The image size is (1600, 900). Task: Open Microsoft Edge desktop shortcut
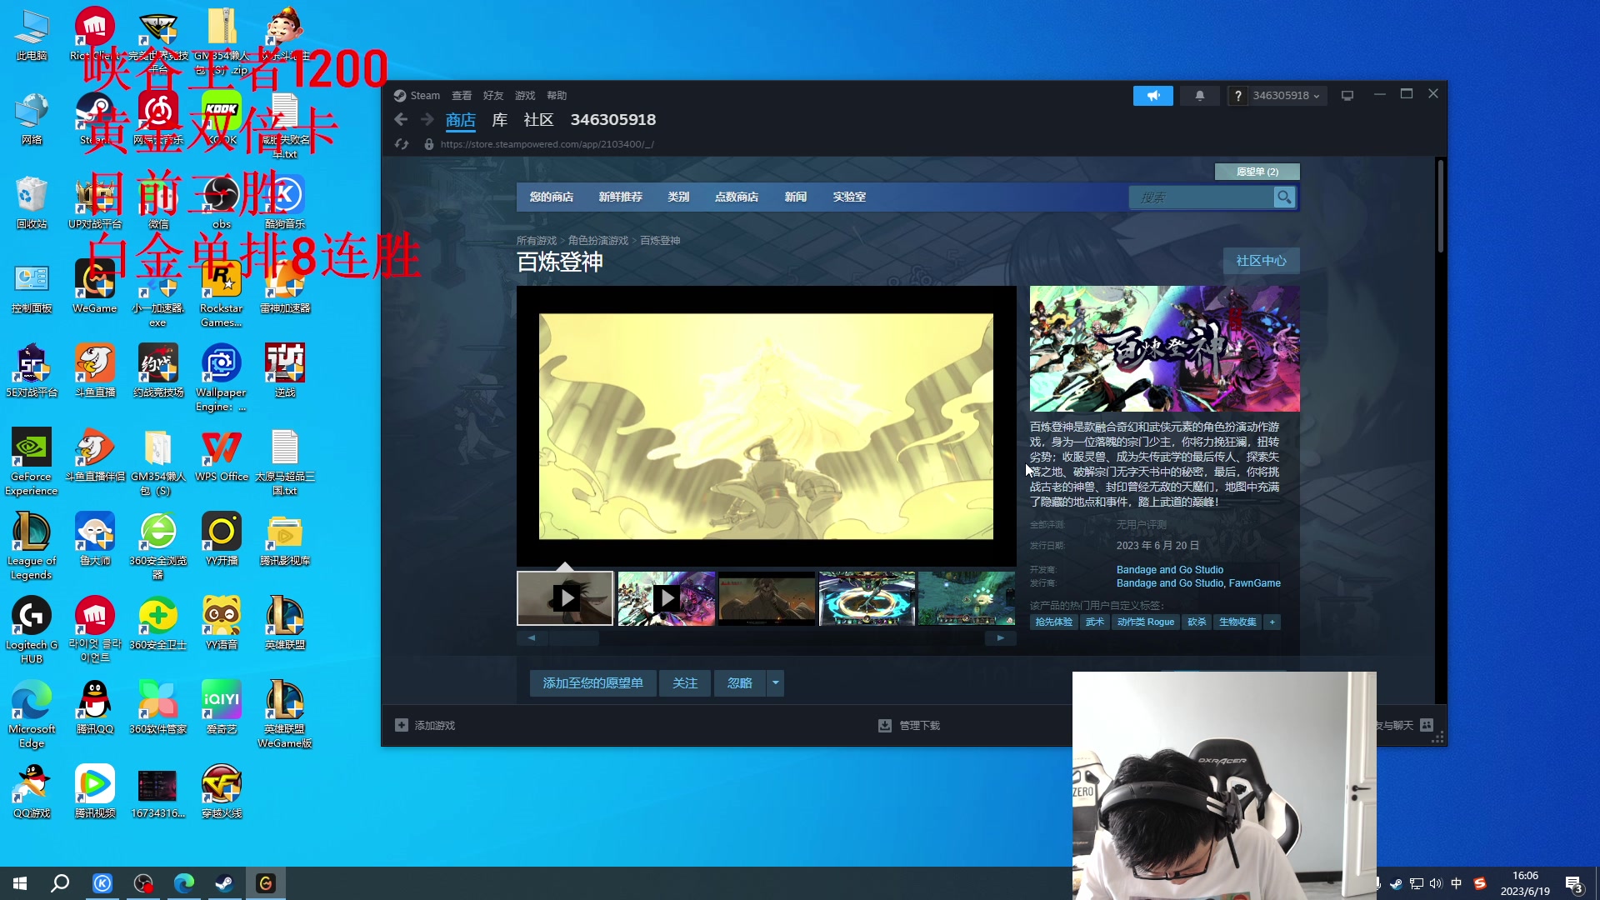(32, 715)
